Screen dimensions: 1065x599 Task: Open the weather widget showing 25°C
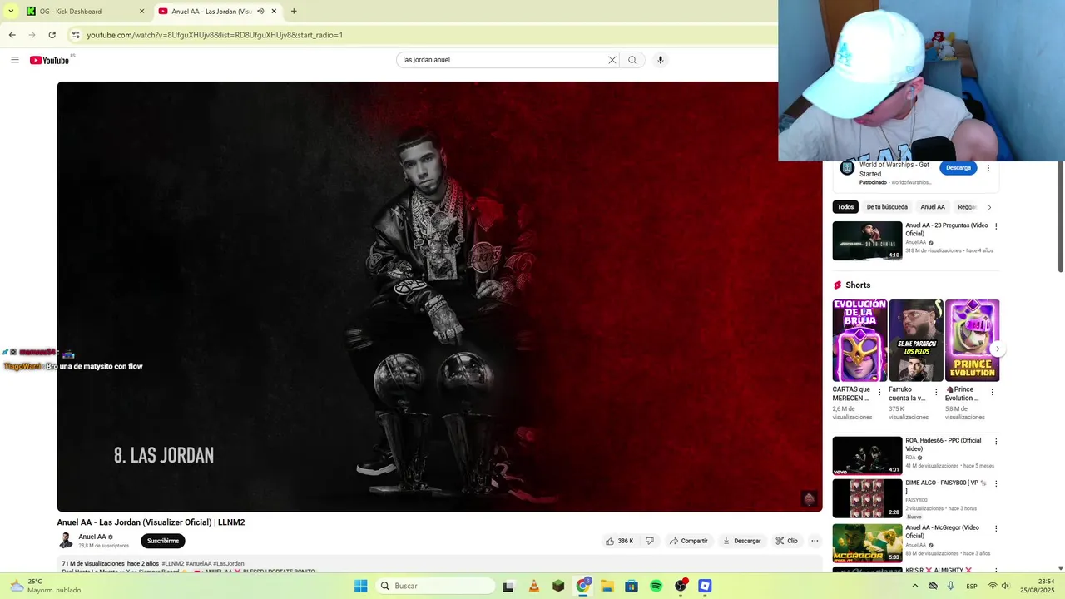tap(46, 586)
